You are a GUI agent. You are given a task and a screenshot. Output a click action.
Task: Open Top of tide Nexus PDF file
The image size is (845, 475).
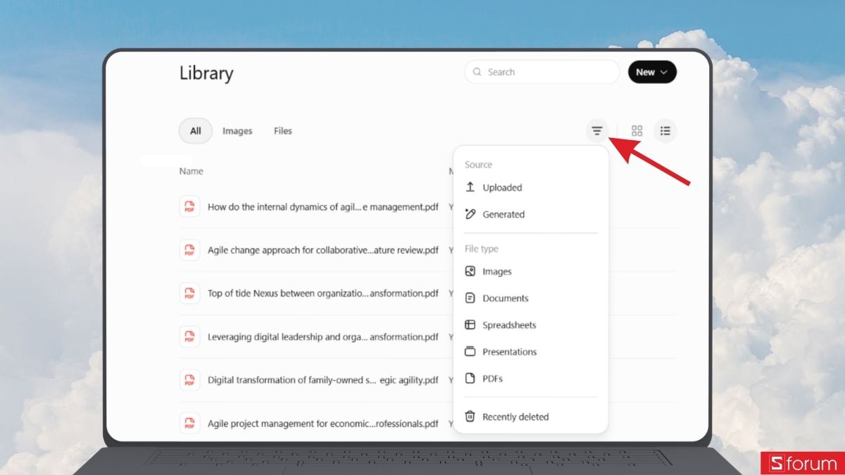(323, 293)
